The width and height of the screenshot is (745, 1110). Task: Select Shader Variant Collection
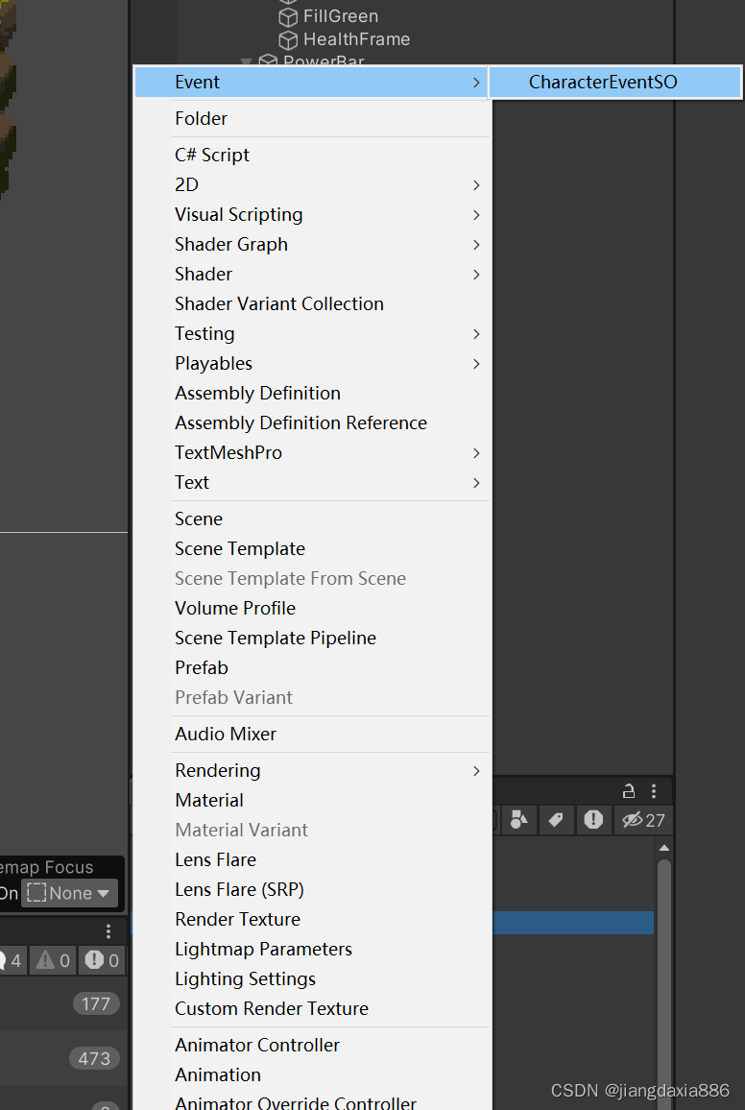click(x=312, y=303)
